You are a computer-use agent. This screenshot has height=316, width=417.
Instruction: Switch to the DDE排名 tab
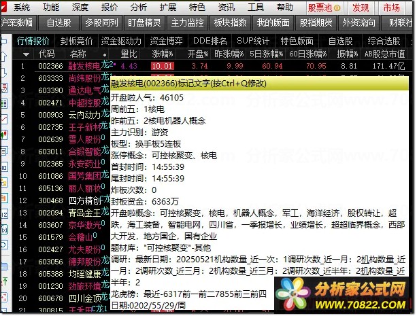pyautogui.click(x=210, y=41)
